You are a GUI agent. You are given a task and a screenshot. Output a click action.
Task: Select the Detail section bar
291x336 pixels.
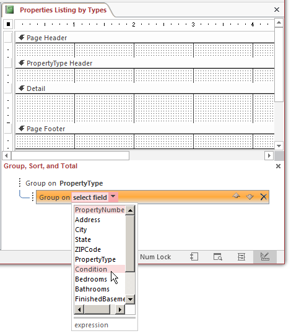(145, 88)
